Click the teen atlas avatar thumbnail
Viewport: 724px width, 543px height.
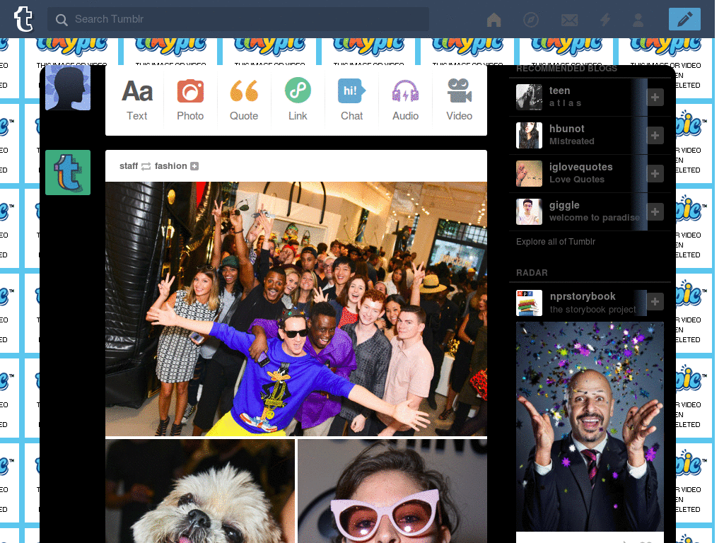(x=529, y=97)
